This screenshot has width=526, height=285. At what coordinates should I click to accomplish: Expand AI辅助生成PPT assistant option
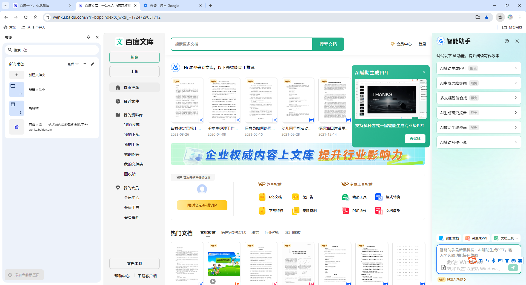479,68
